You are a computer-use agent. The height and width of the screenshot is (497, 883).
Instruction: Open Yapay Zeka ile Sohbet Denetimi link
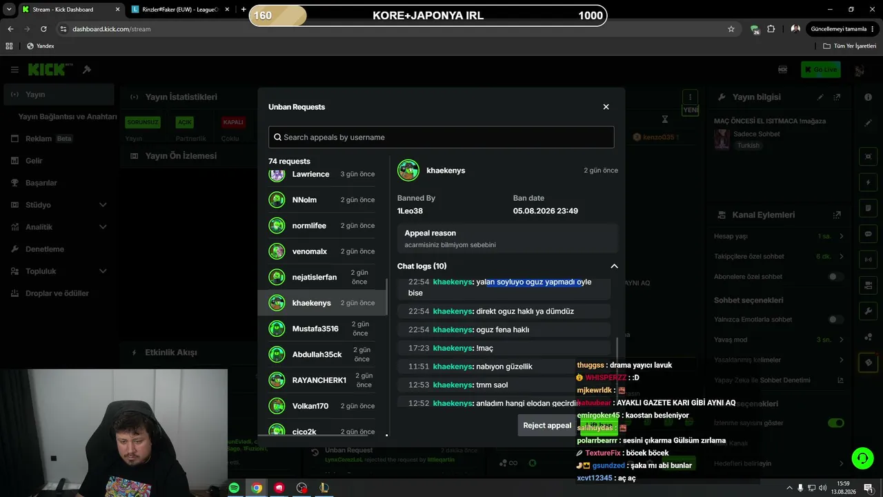(x=840, y=380)
